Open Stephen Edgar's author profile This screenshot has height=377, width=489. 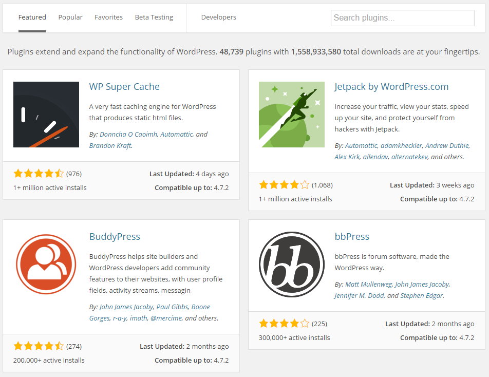(x=422, y=295)
